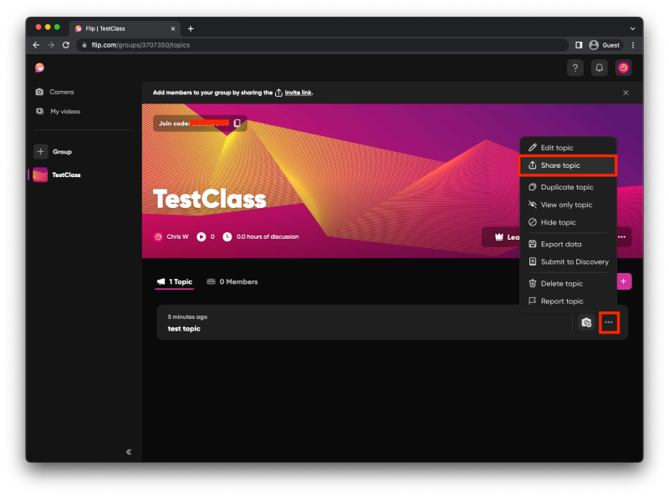
Task: Open the profile avatar menu
Action: 623,68
